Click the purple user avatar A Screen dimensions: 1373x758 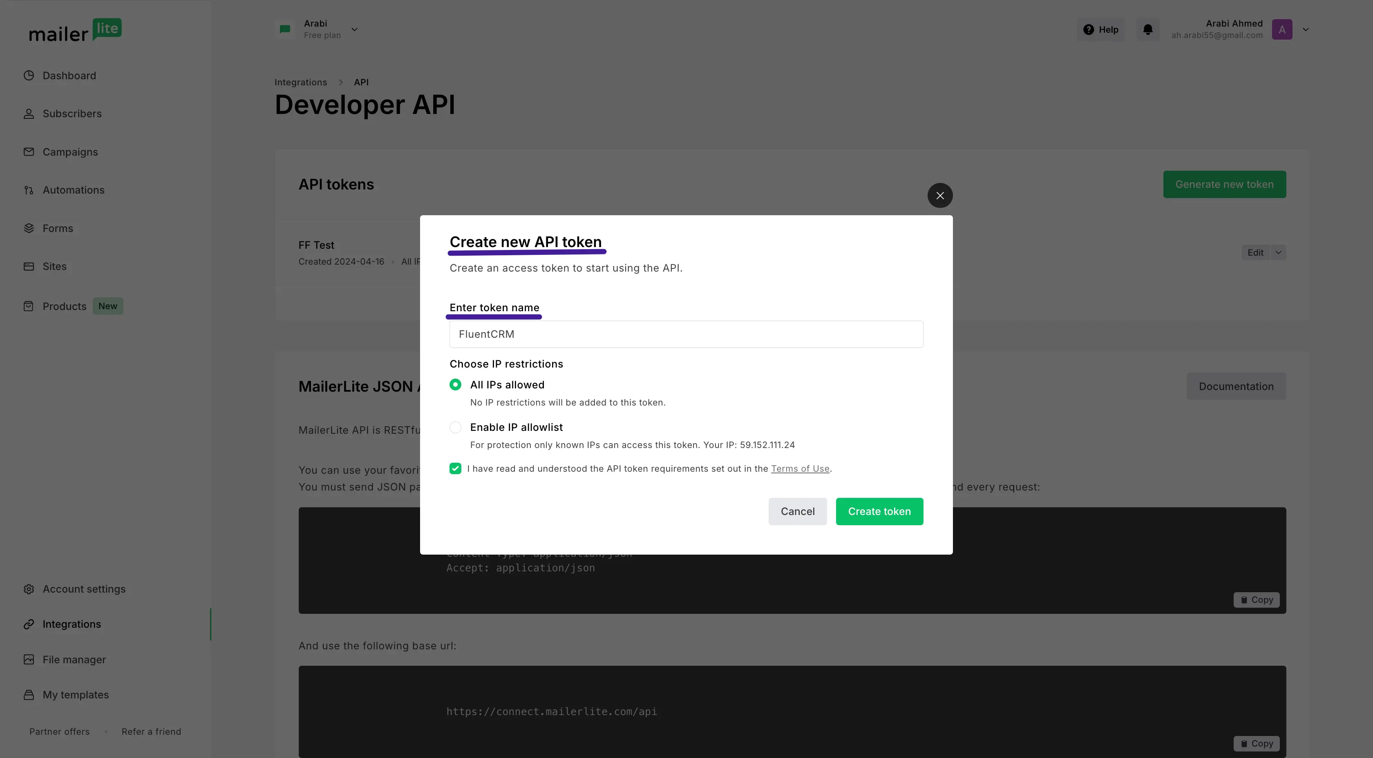pos(1282,29)
